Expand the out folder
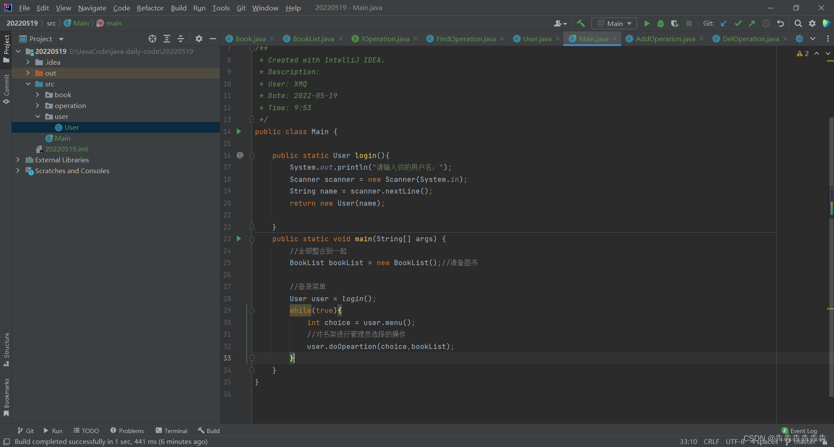The width and height of the screenshot is (834, 447). (28, 73)
